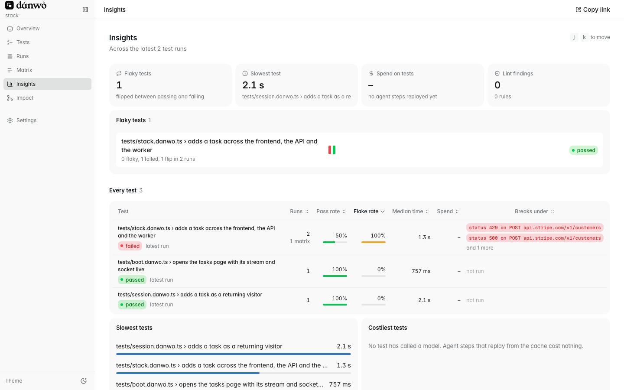Open the Impact page

click(x=47, y=98)
